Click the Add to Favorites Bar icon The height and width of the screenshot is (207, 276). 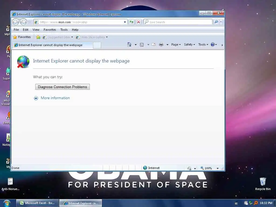tap(38, 37)
